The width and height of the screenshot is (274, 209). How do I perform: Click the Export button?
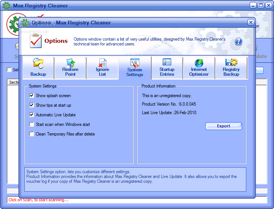tap(223, 126)
